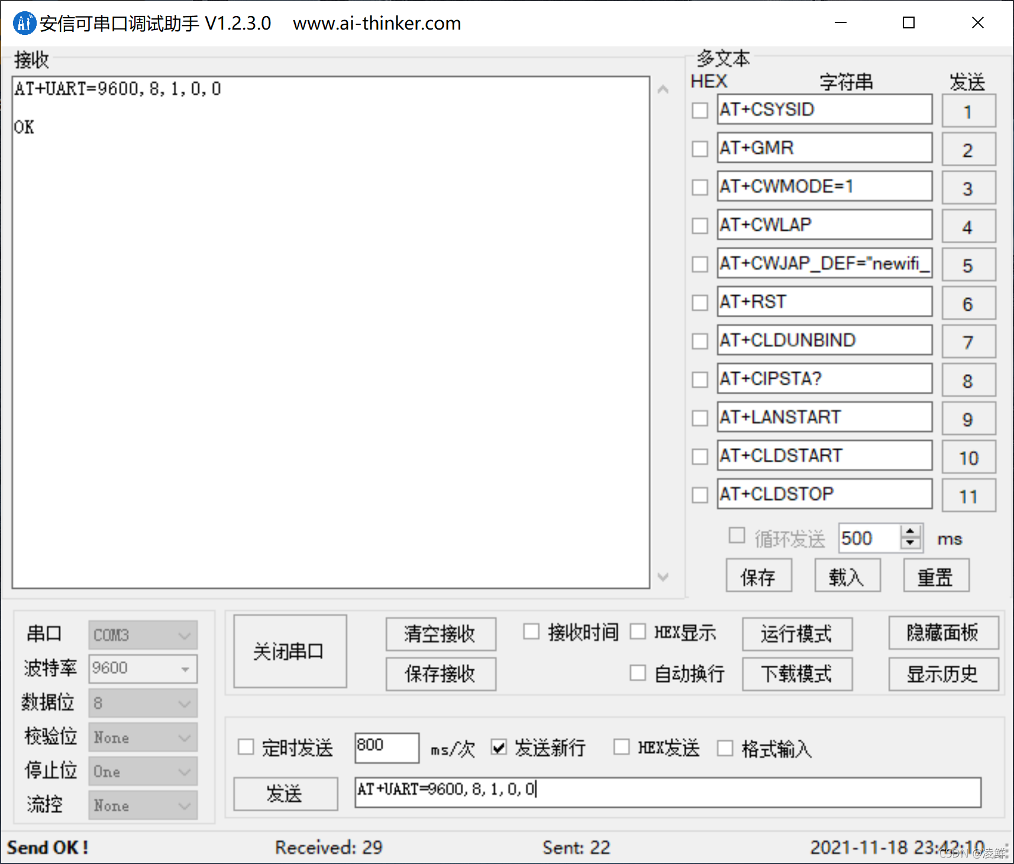Click the AT+LANSTART string field
This screenshot has width=1014, height=864.
(825, 417)
